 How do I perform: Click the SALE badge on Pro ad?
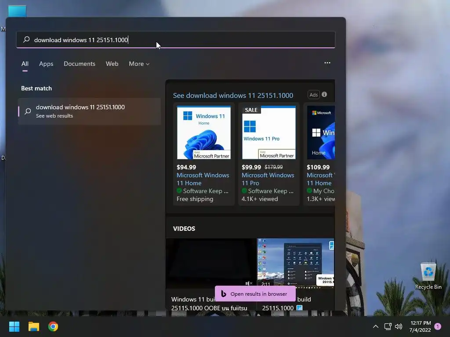click(x=251, y=110)
